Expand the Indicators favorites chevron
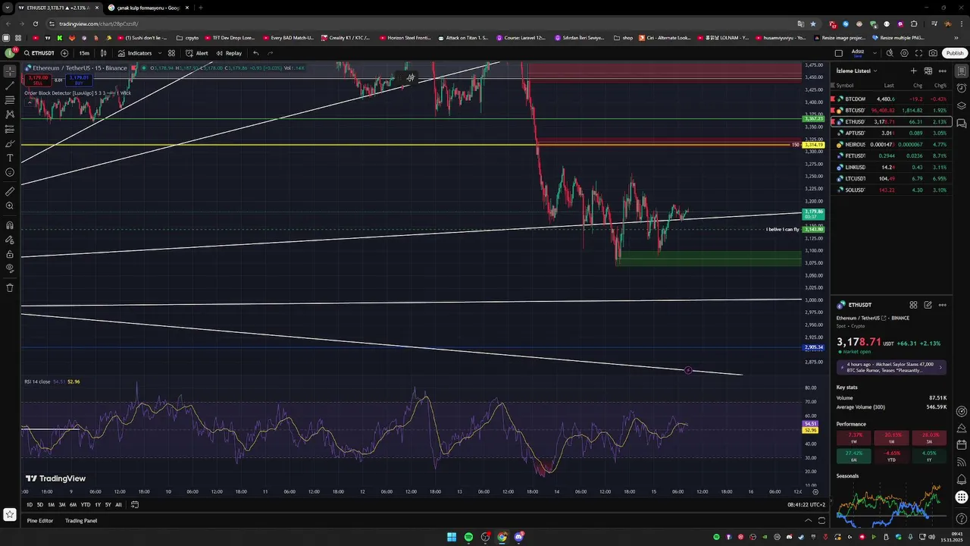The width and height of the screenshot is (970, 546). click(x=159, y=53)
